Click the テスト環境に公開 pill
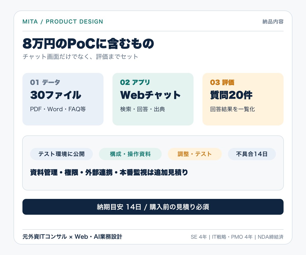 (61, 154)
